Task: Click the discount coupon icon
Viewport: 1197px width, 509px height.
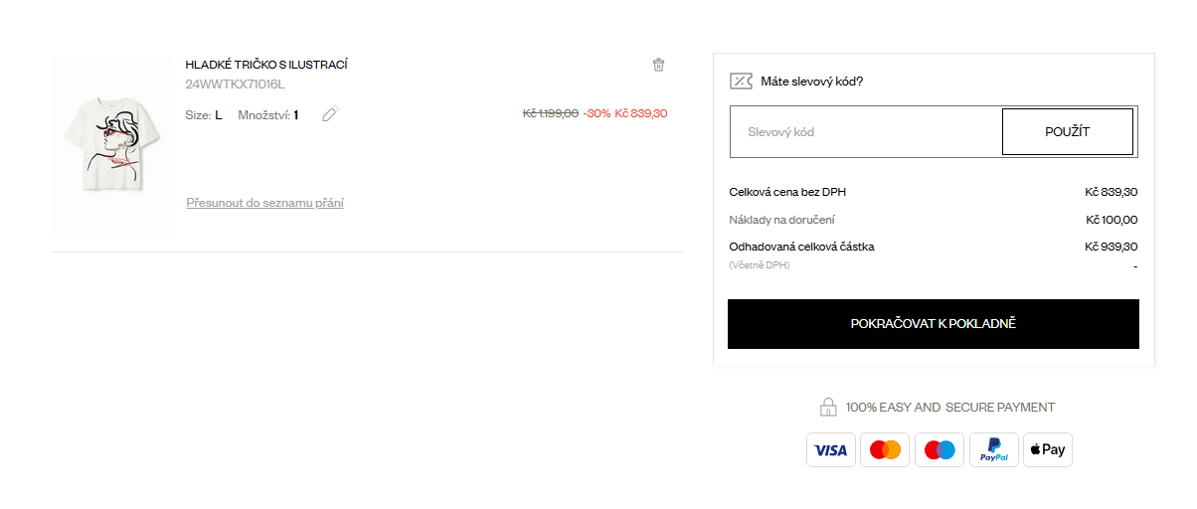Action: pos(741,82)
